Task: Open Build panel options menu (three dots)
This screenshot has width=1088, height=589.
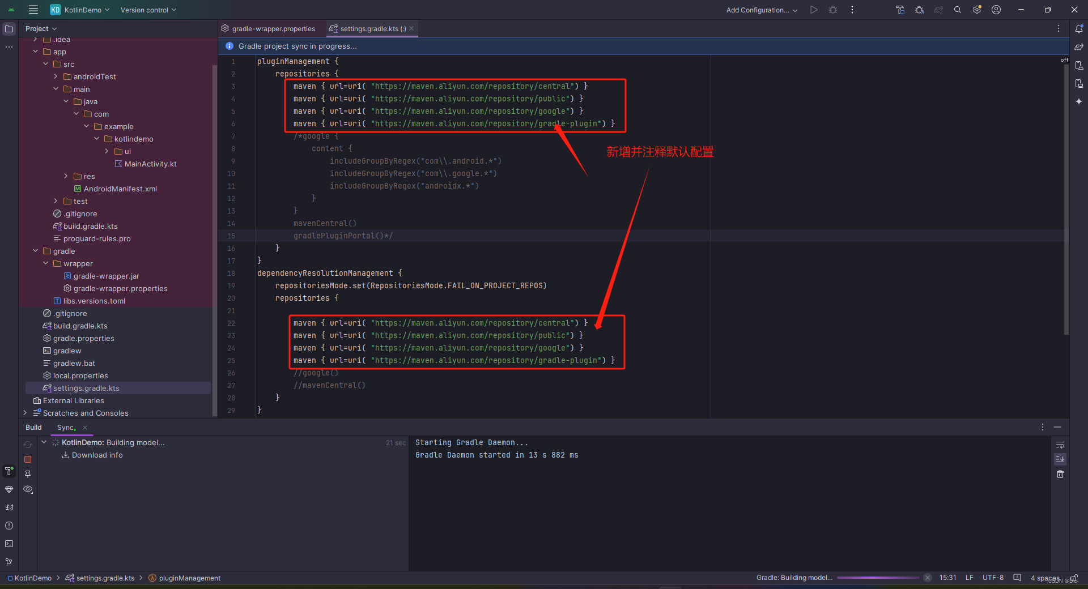Action: (x=1043, y=427)
